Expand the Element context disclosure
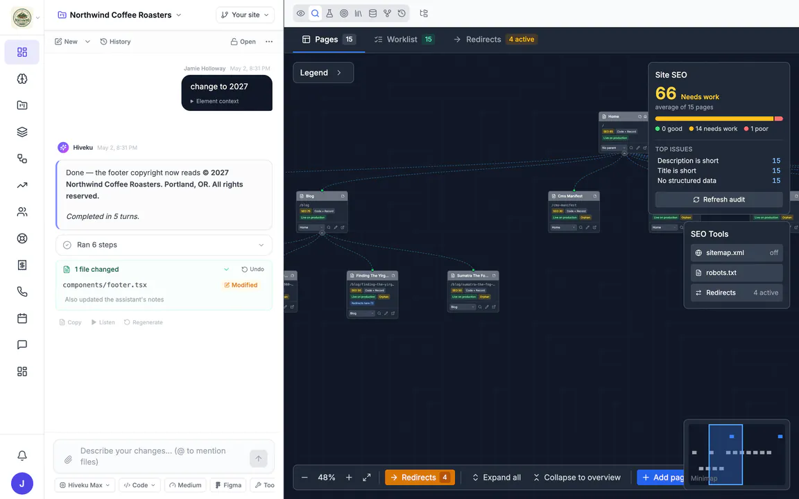 coord(214,101)
